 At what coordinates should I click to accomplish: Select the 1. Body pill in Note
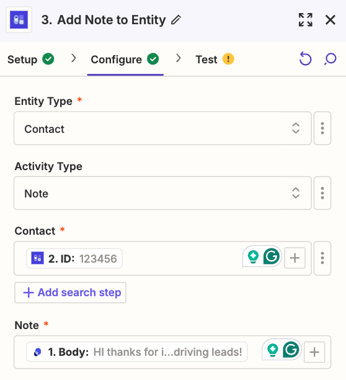(136, 352)
